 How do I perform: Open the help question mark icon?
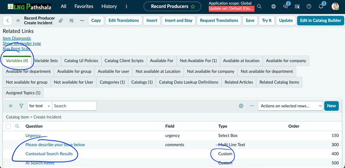click(x=309, y=6)
